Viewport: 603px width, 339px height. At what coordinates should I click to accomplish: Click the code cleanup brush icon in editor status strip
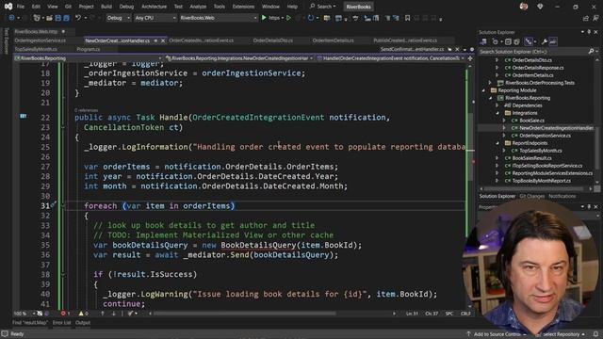(131, 314)
